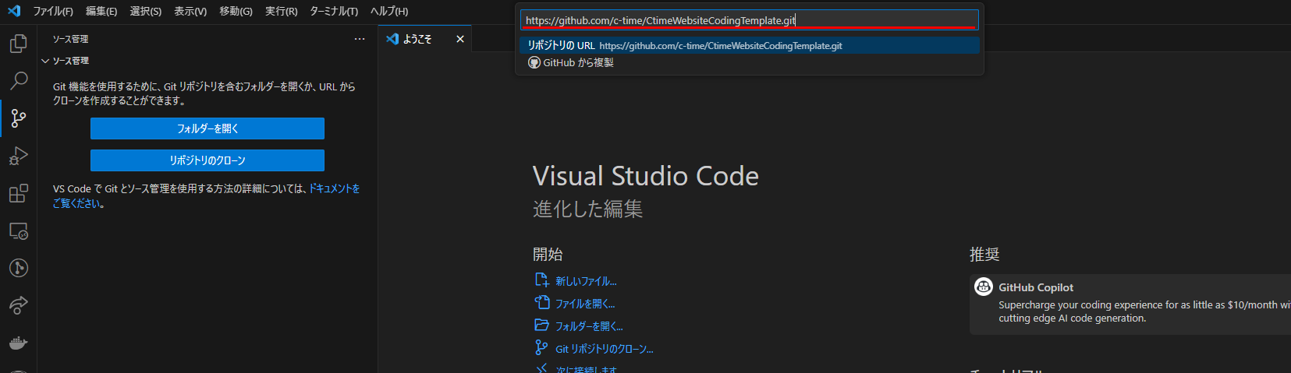Collapse the ソース管理 section chevron
Image resolution: width=1291 pixels, height=373 pixels.
(x=45, y=61)
